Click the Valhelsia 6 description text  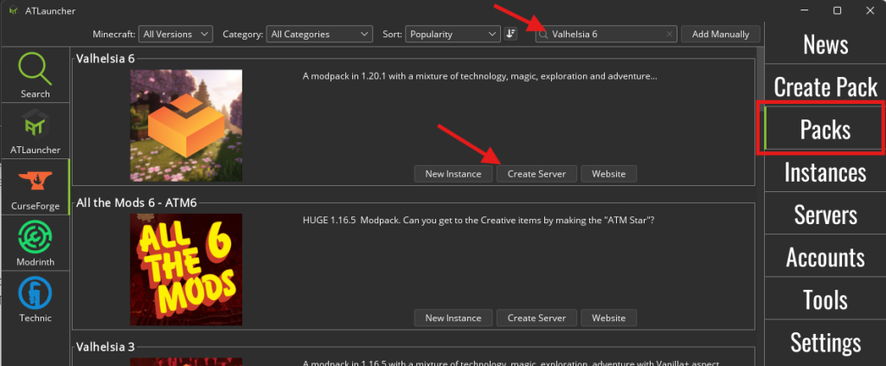pos(479,75)
